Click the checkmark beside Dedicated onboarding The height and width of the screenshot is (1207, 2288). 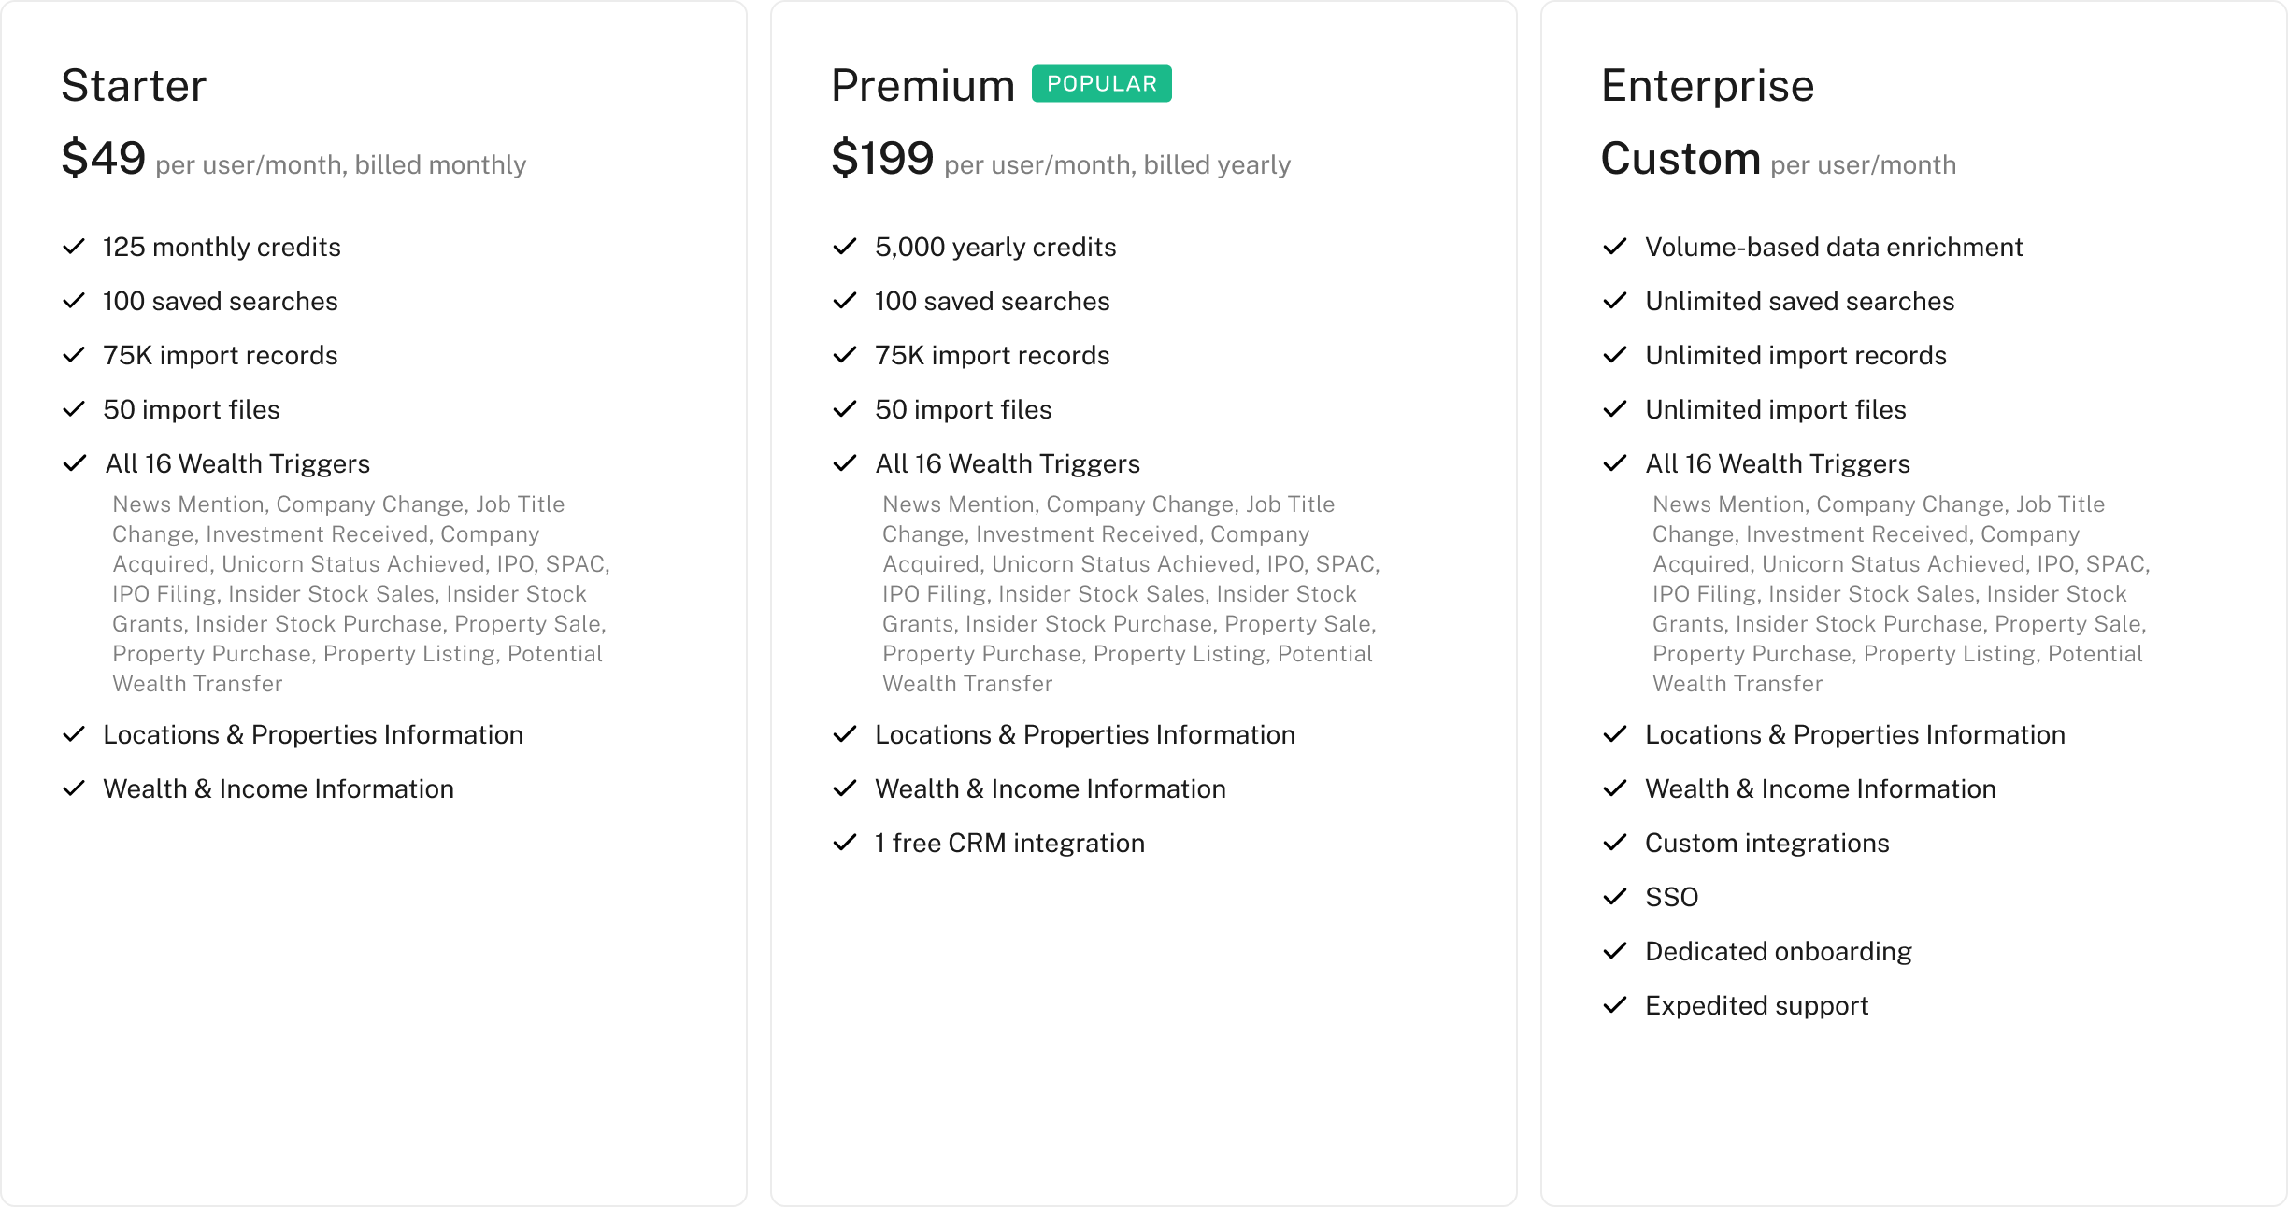[1615, 951]
